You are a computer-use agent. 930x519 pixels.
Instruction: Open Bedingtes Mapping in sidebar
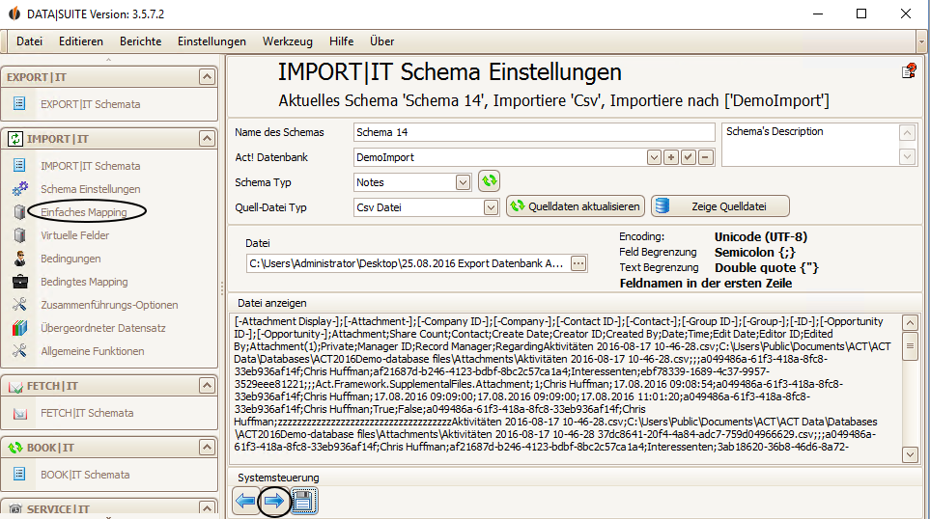coord(84,282)
